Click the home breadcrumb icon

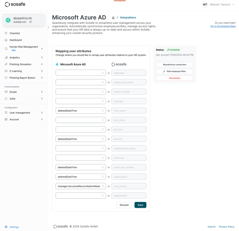pos(113,18)
